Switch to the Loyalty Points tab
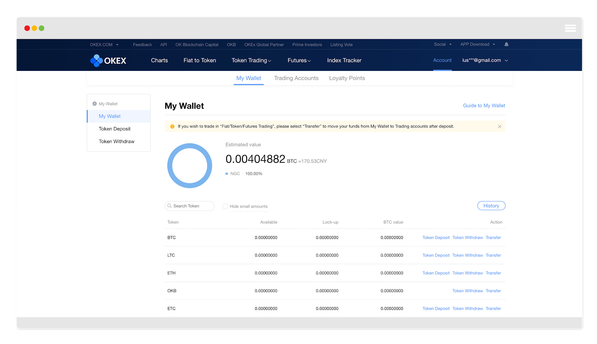This screenshot has height=344, width=597. (347, 78)
